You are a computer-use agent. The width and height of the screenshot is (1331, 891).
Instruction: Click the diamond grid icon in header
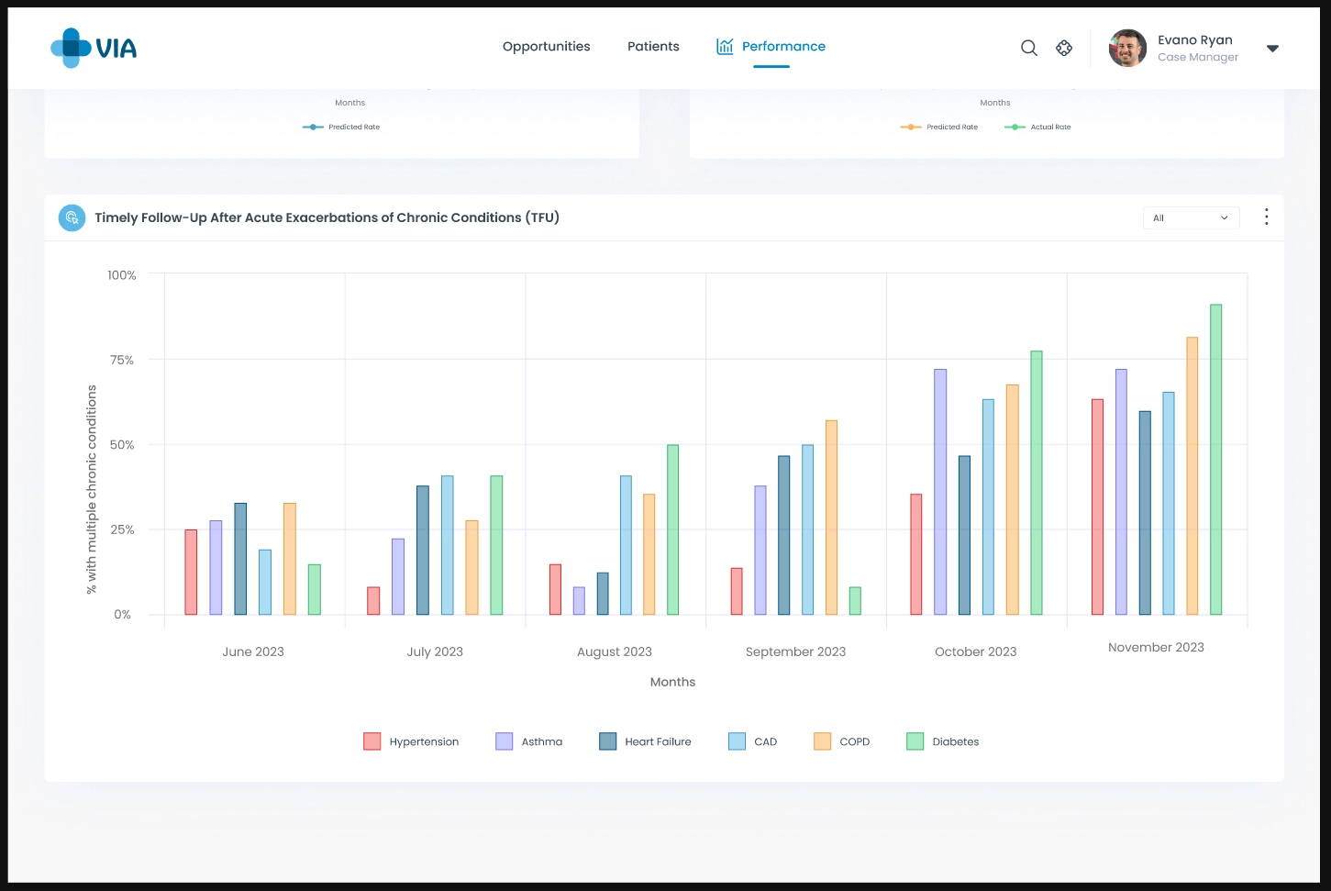1064,48
